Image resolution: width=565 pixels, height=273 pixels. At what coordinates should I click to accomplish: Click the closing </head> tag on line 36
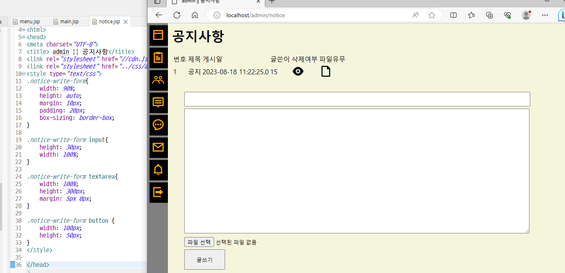(38, 265)
